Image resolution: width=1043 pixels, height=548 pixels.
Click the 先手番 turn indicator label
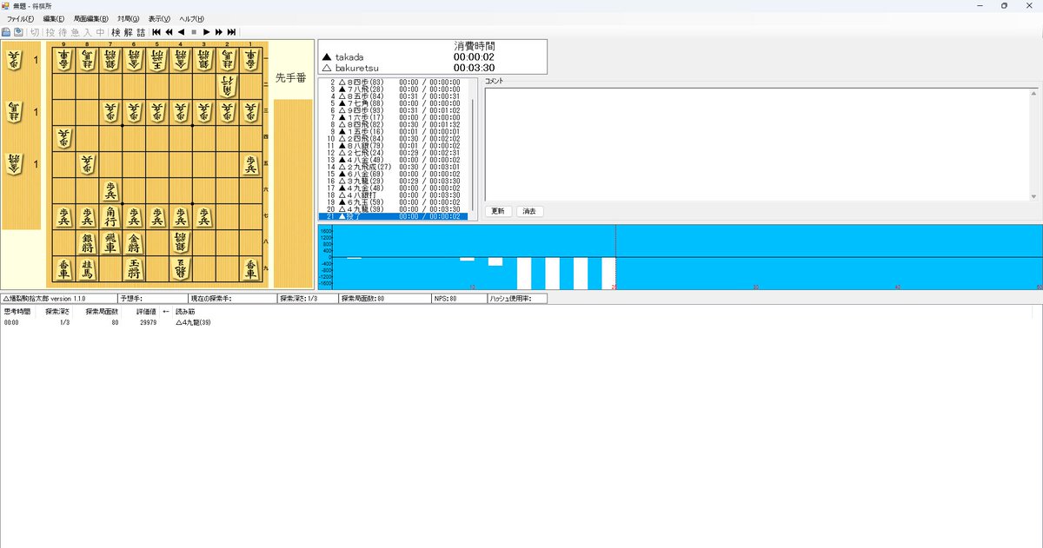[290, 77]
